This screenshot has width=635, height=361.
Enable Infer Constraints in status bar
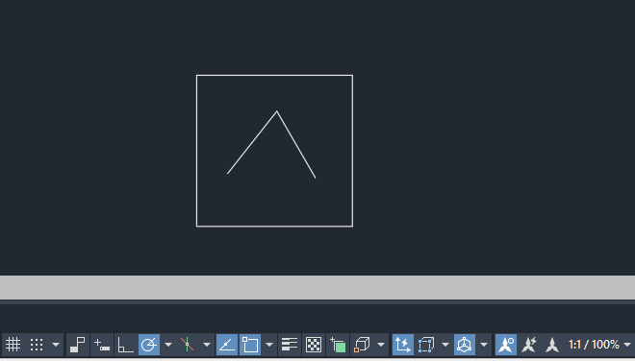click(77, 345)
